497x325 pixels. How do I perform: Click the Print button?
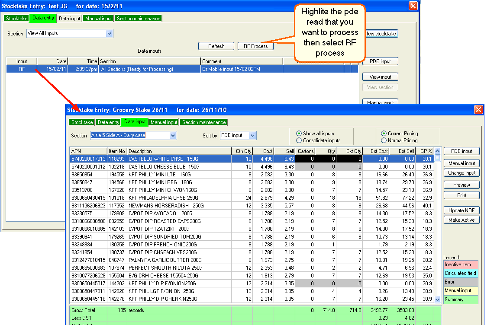(x=461, y=195)
